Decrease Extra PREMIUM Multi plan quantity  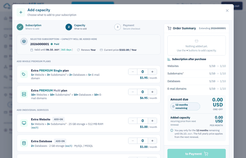coord(133,92)
